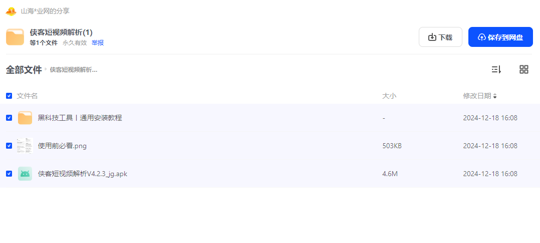This screenshot has width=540, height=243.
Task: Click the 保存到网盘 button
Action: pos(500,37)
